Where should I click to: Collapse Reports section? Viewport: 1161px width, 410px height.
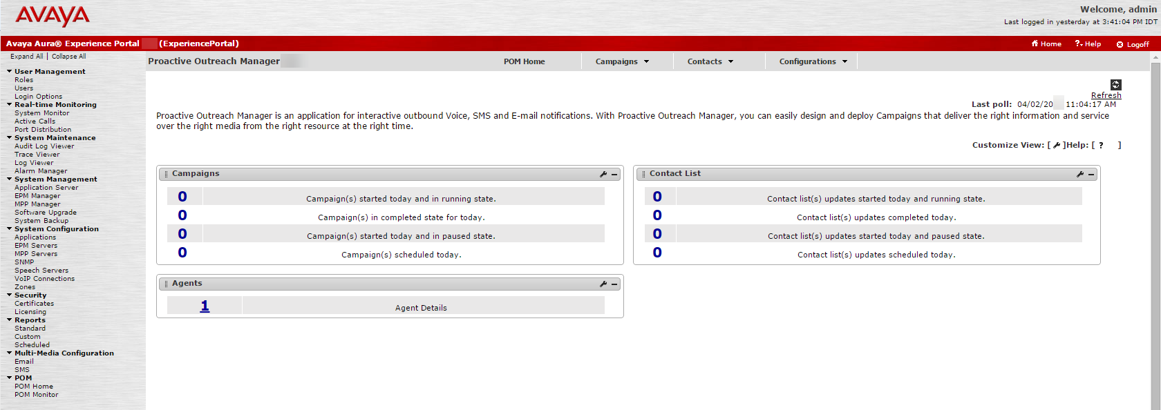[x=10, y=320]
